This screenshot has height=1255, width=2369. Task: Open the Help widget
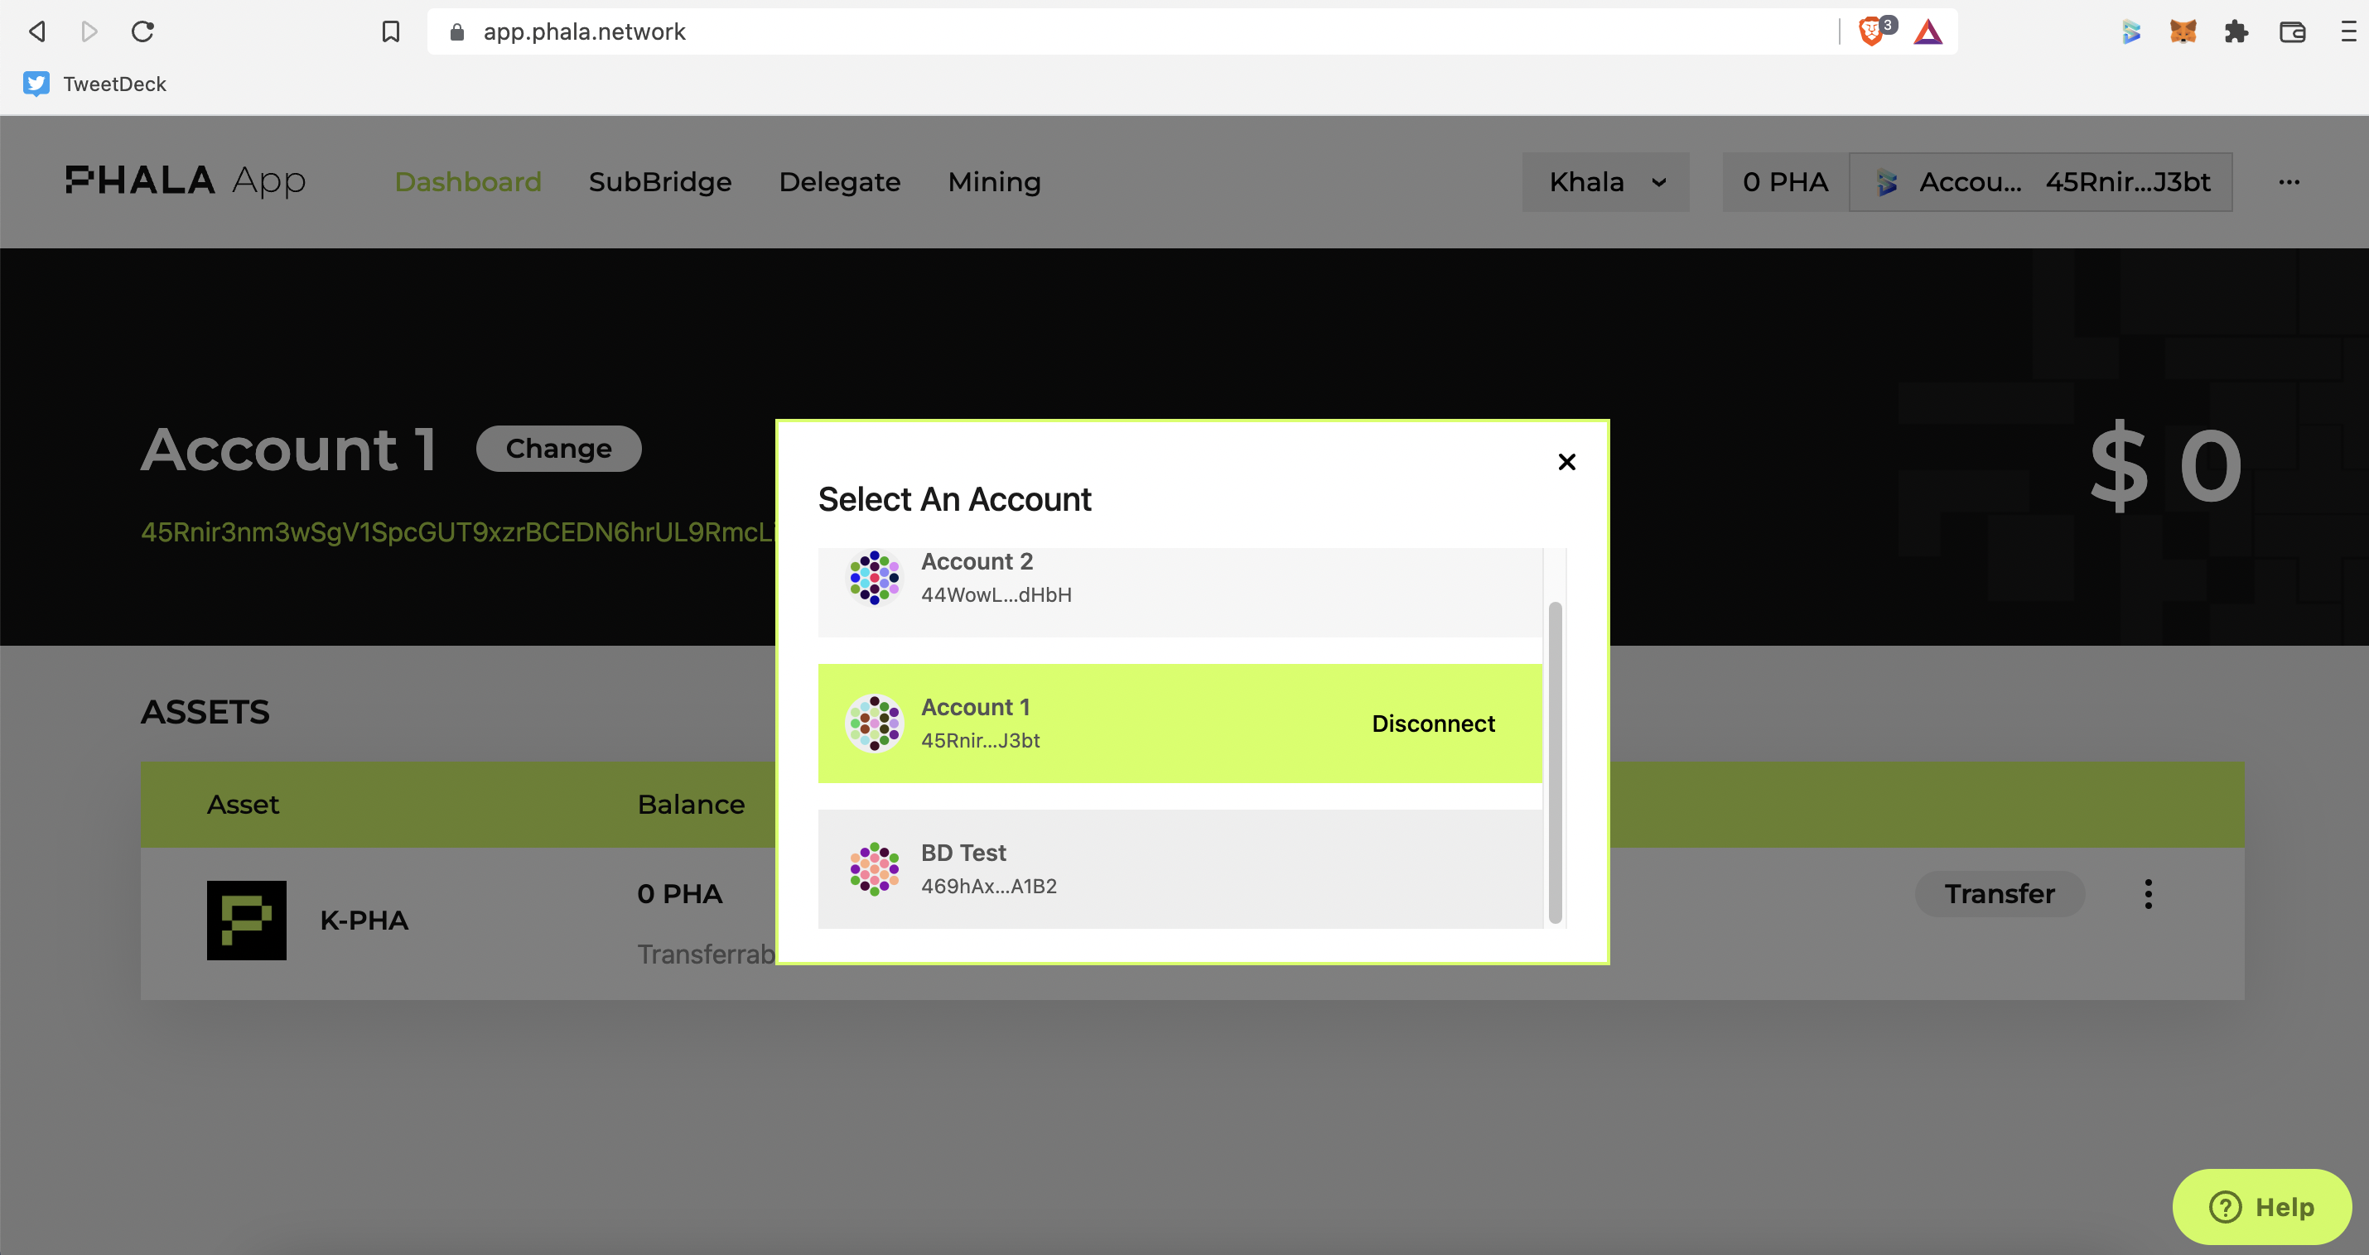tap(2261, 1206)
